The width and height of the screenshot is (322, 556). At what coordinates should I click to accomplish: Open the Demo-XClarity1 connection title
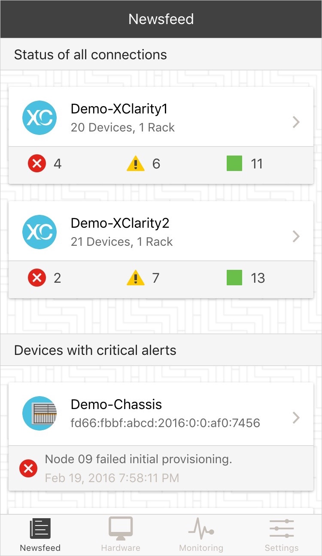point(119,109)
